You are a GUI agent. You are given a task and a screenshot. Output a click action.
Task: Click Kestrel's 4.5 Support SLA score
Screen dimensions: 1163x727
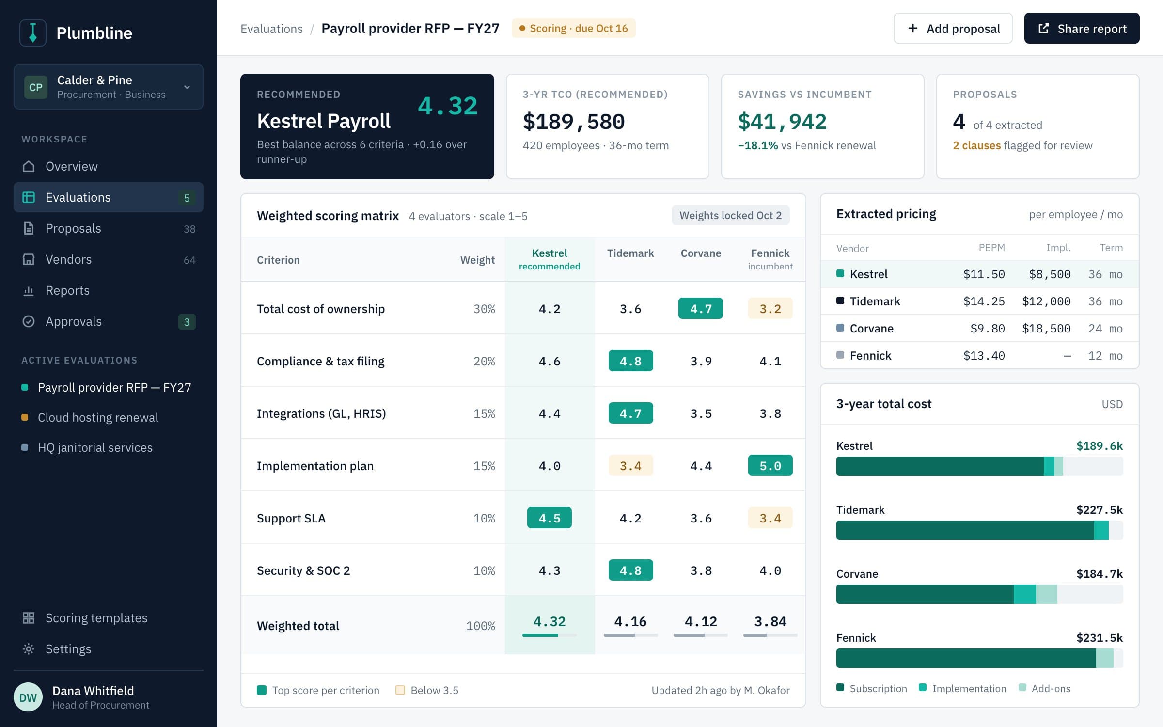(x=550, y=518)
